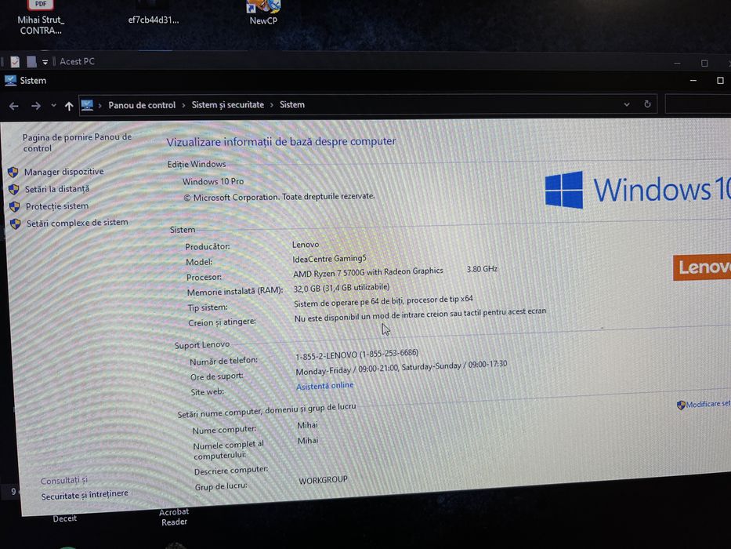
Task: Click the shield icon beside Manager dispozitive
Action: 13,173
